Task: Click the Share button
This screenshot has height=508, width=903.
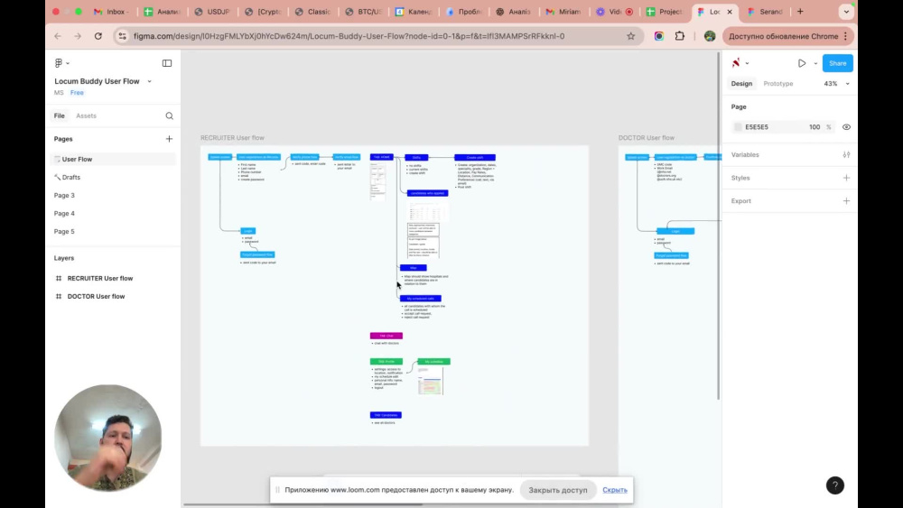Action: 837,63
